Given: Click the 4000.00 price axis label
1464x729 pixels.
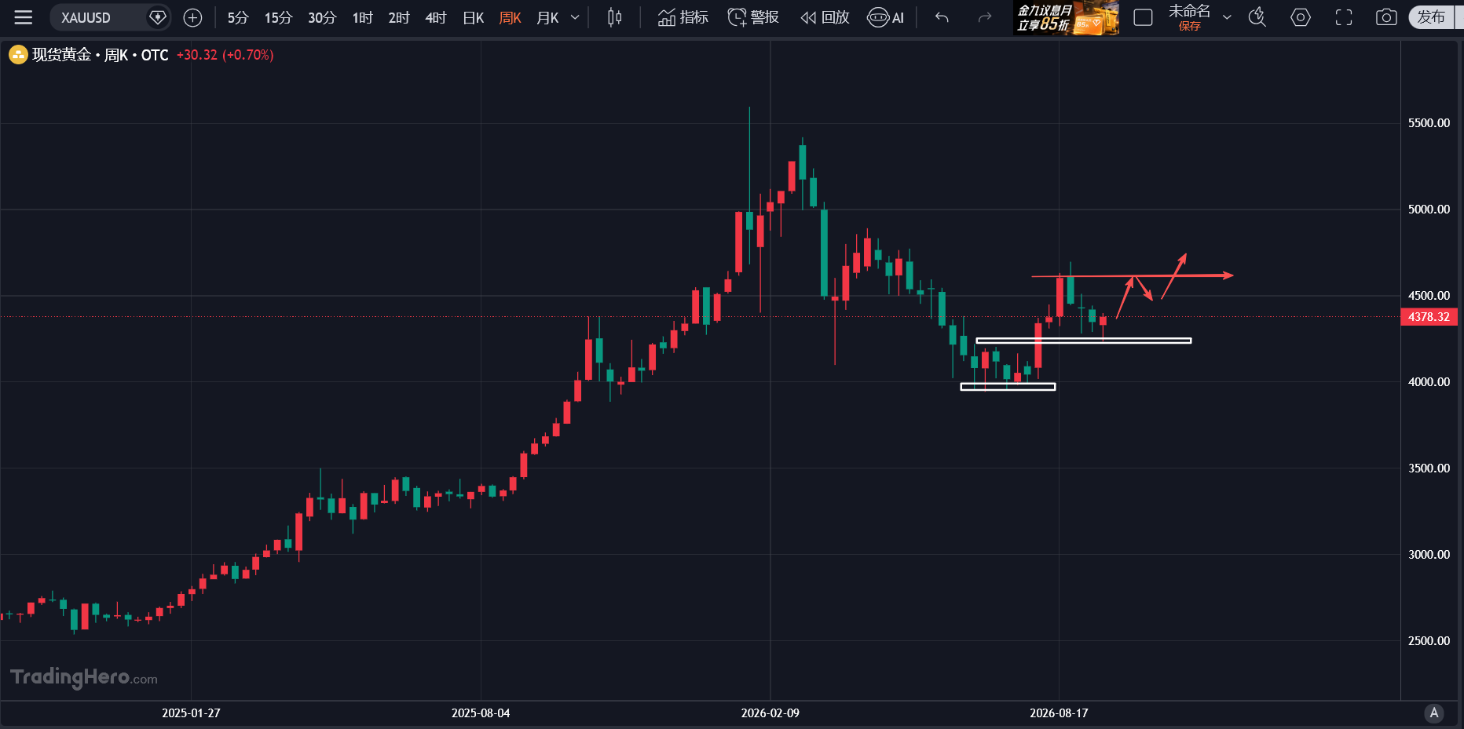Looking at the screenshot, I should tap(1429, 382).
